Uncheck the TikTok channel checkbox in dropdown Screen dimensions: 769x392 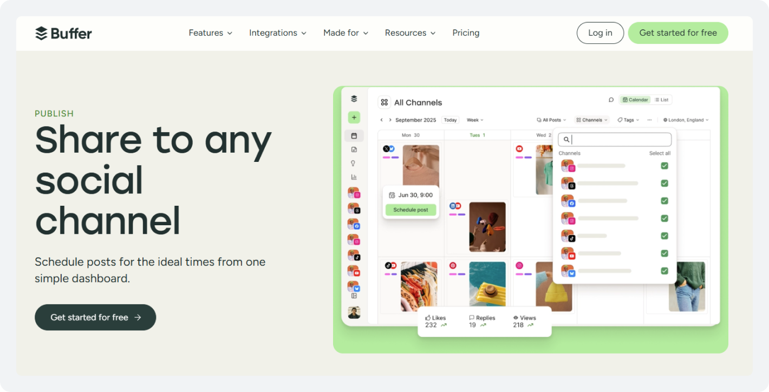664,236
